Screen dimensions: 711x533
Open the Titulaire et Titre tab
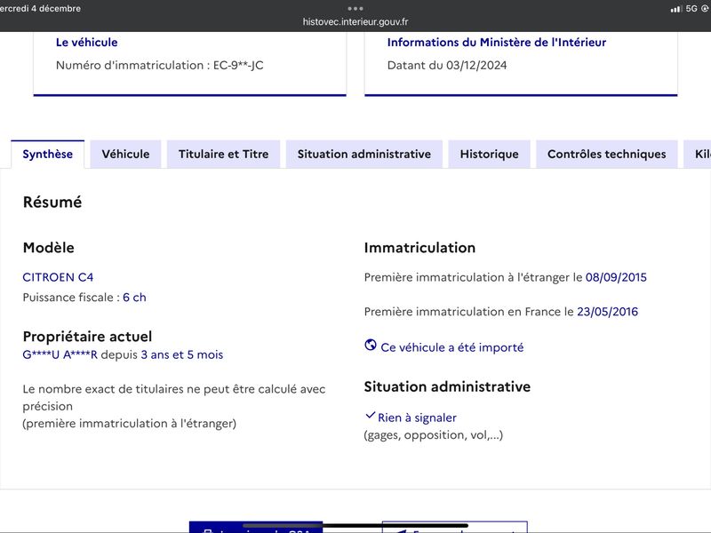[224, 154]
